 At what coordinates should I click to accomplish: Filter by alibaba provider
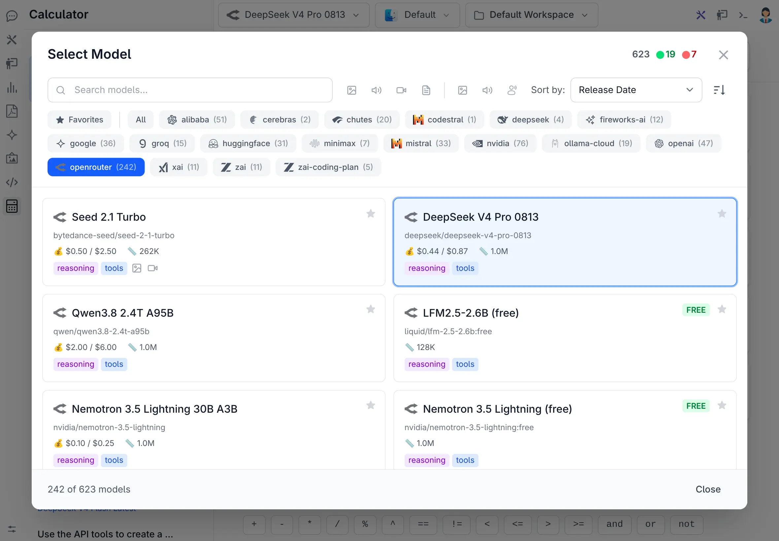click(x=197, y=120)
